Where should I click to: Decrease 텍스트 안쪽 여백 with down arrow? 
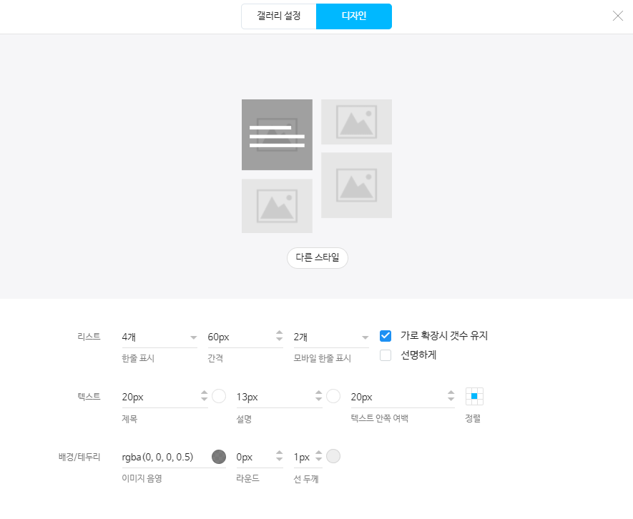(x=451, y=399)
